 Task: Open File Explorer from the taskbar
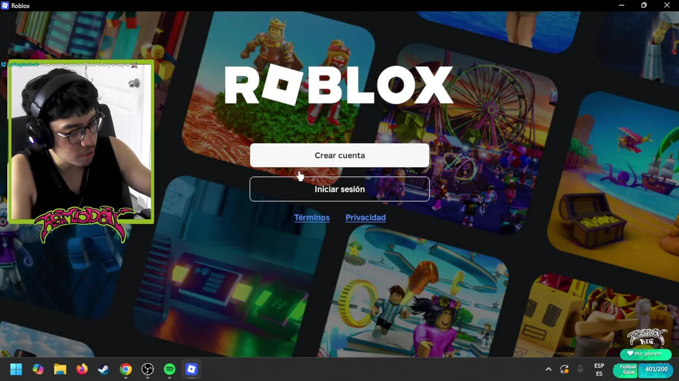coord(60,369)
